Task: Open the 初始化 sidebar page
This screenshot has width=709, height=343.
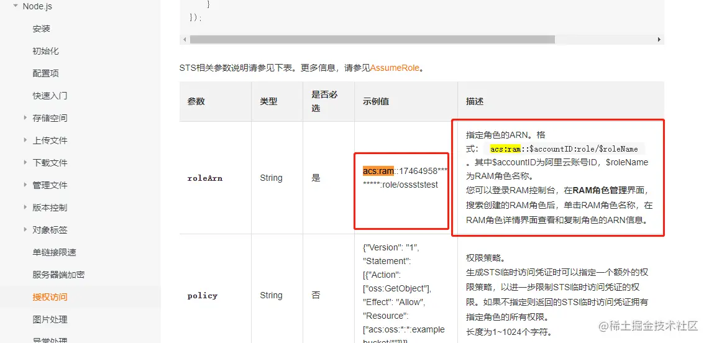Action: (x=45, y=51)
